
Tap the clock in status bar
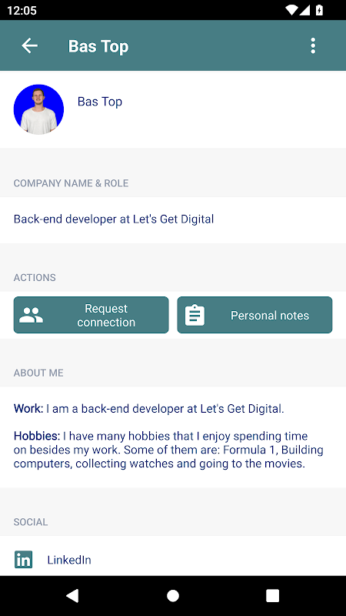point(22,10)
